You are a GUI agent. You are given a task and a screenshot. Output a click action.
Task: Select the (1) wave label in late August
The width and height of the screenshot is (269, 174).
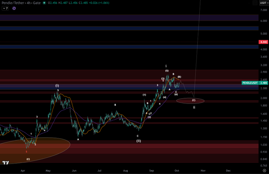(x=144, y=95)
